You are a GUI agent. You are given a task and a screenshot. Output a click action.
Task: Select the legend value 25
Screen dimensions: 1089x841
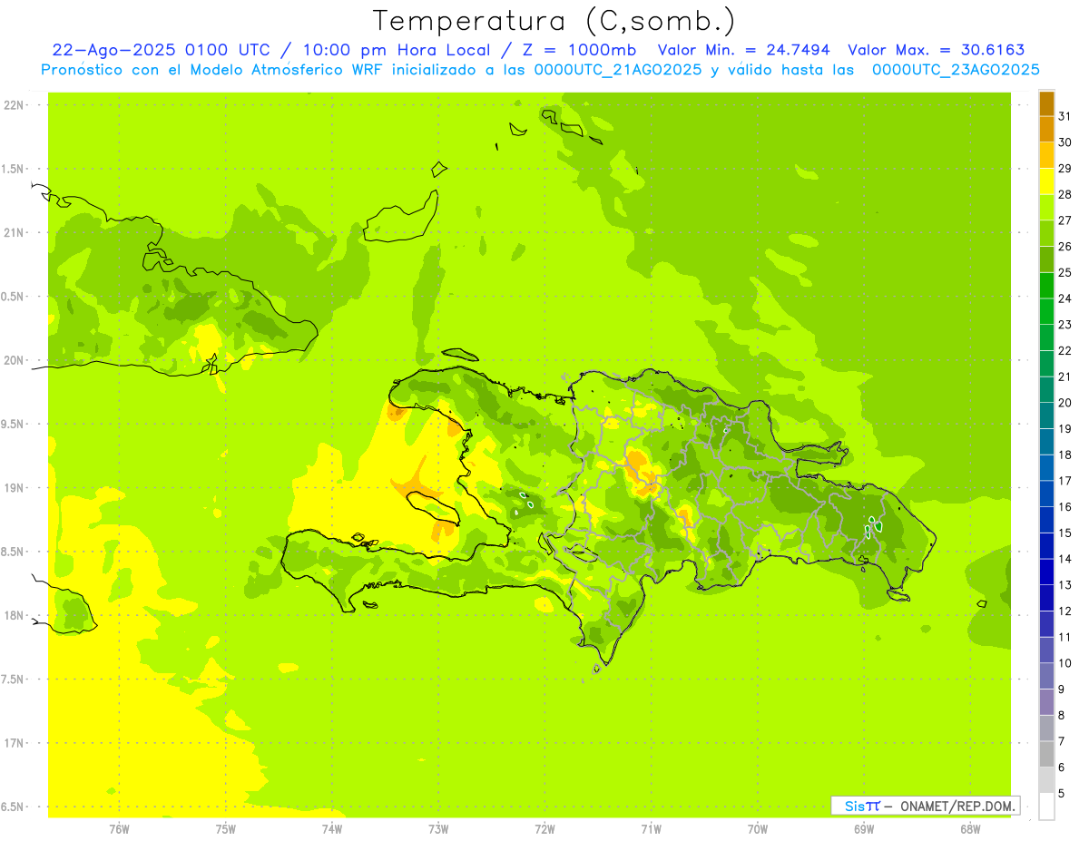point(1064,272)
